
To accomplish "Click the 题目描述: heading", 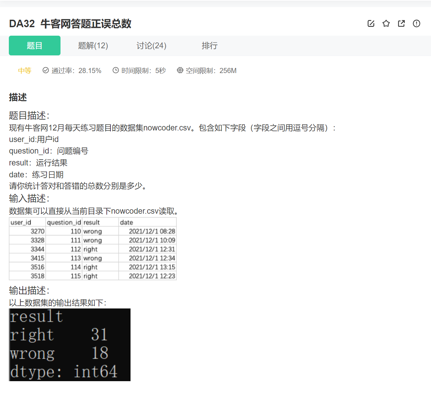I will (x=29, y=116).
